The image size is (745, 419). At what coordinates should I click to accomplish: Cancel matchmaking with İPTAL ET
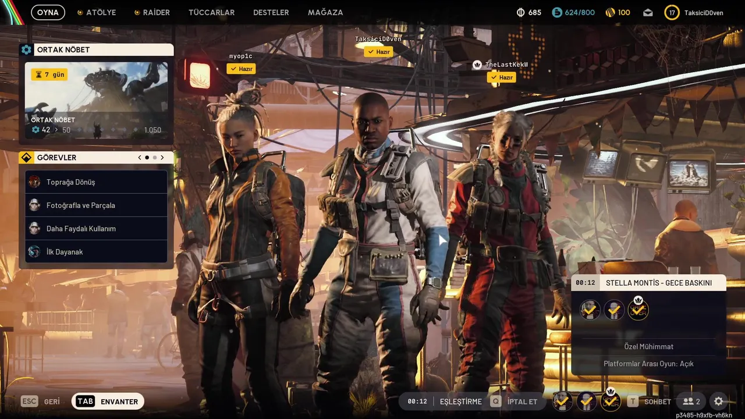[515, 402]
